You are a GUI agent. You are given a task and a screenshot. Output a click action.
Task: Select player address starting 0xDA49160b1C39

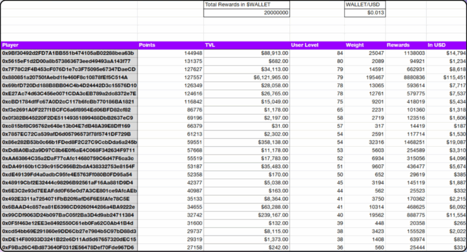69,166
